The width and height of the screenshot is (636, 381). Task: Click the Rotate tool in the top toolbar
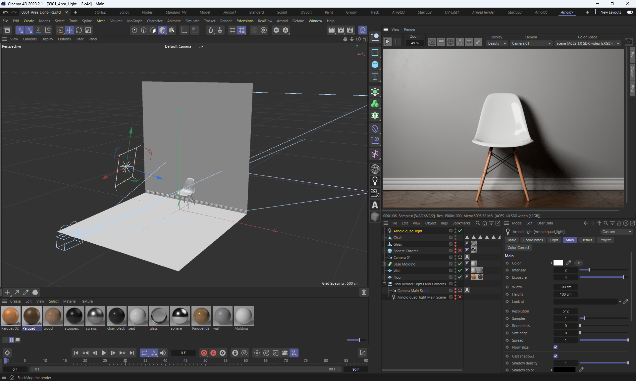point(79,30)
